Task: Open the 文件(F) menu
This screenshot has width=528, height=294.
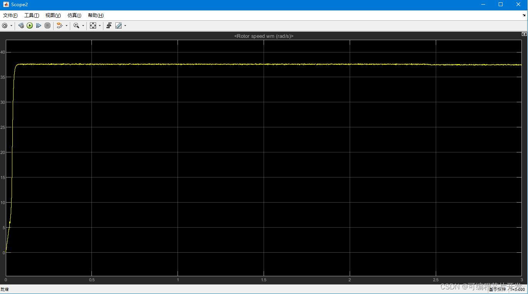Action: tap(10, 15)
